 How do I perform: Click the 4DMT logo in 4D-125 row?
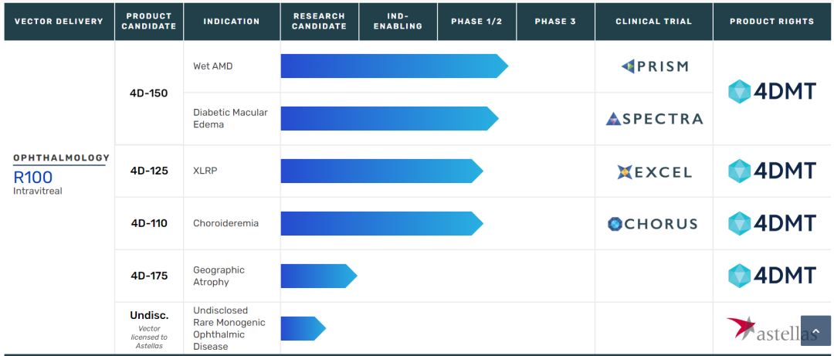coord(771,171)
